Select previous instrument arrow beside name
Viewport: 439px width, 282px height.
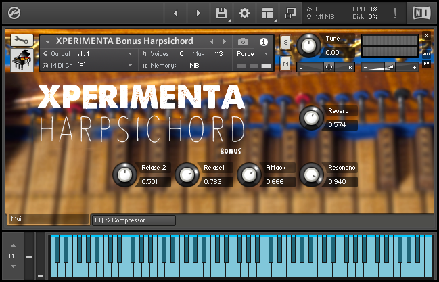(x=212, y=42)
